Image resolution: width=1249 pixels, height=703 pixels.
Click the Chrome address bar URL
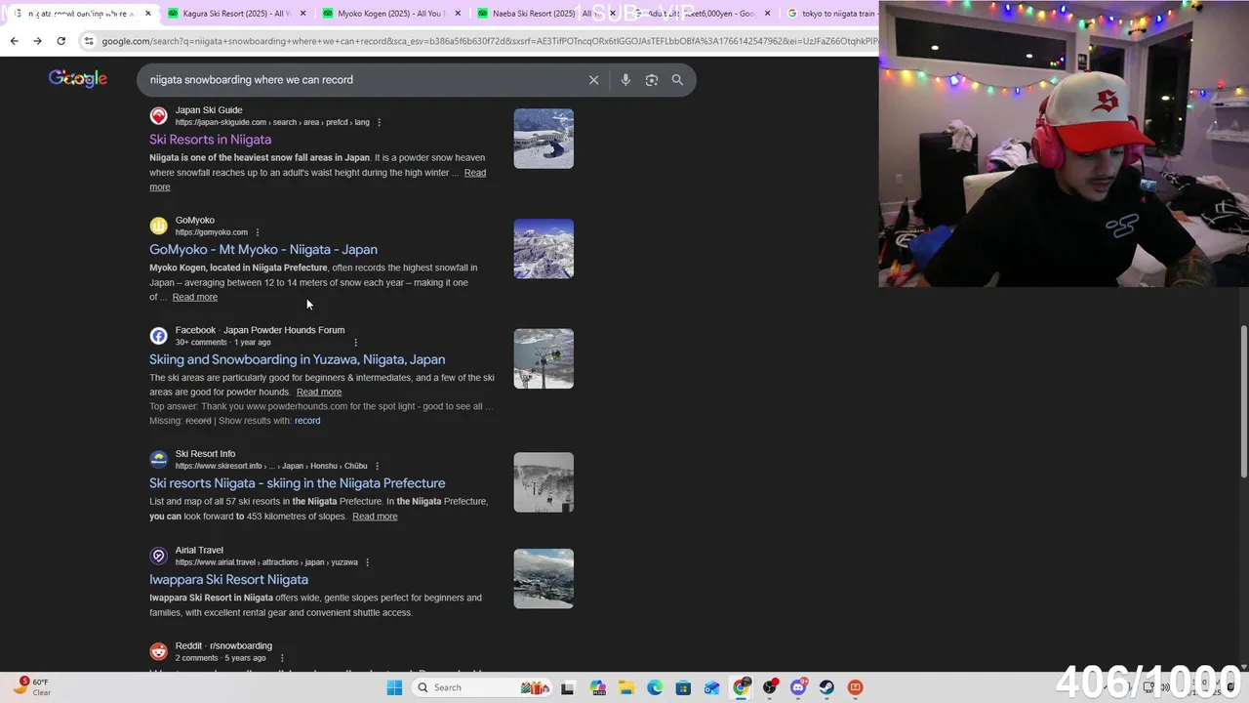tap(488, 41)
